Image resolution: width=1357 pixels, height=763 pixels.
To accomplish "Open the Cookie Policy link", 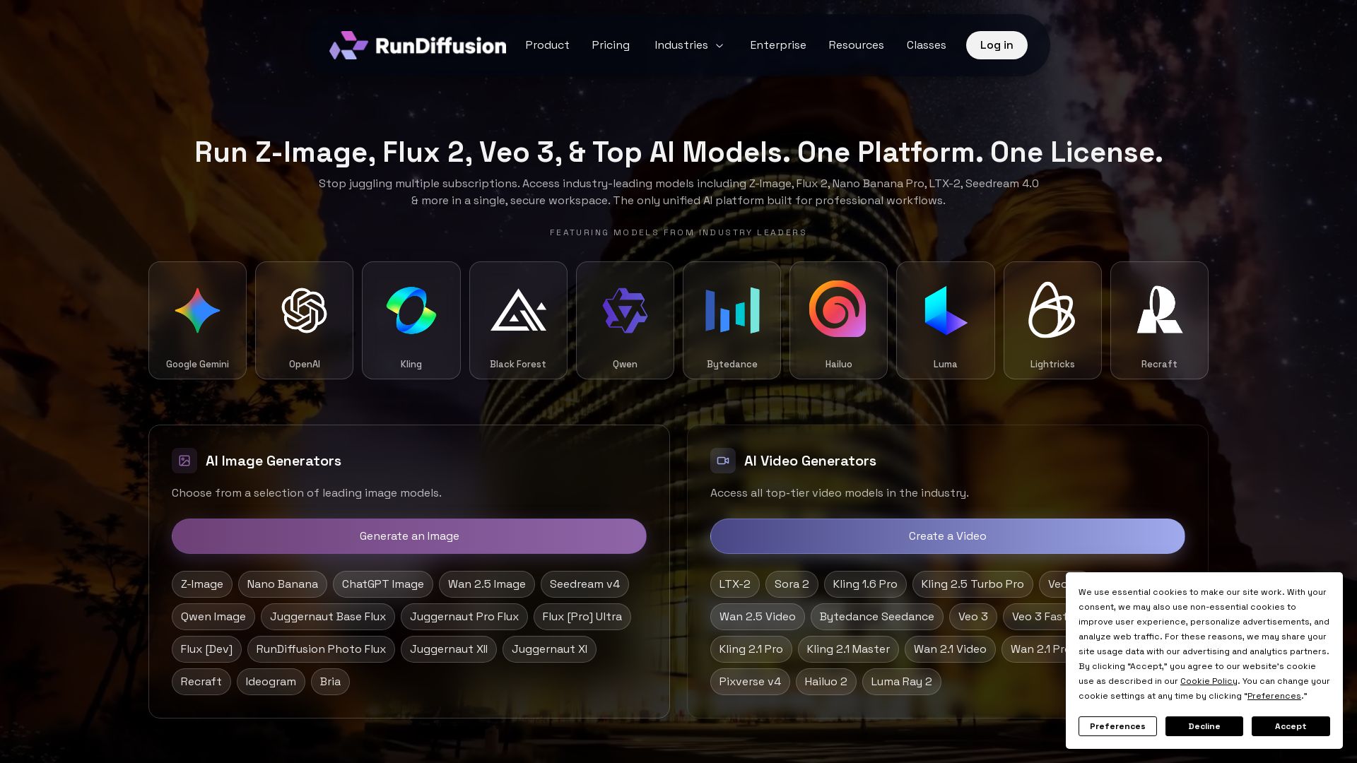I will click(x=1209, y=681).
